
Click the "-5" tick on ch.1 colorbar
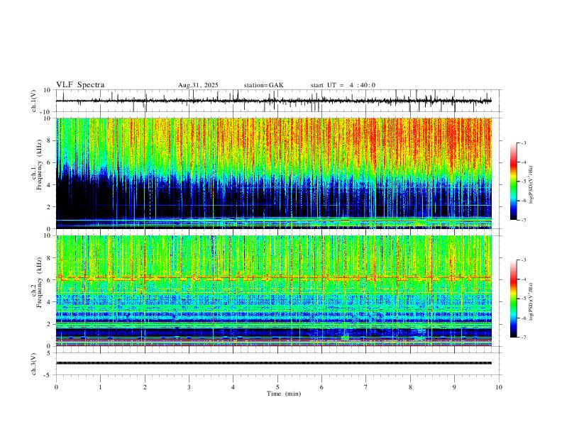[523, 182]
